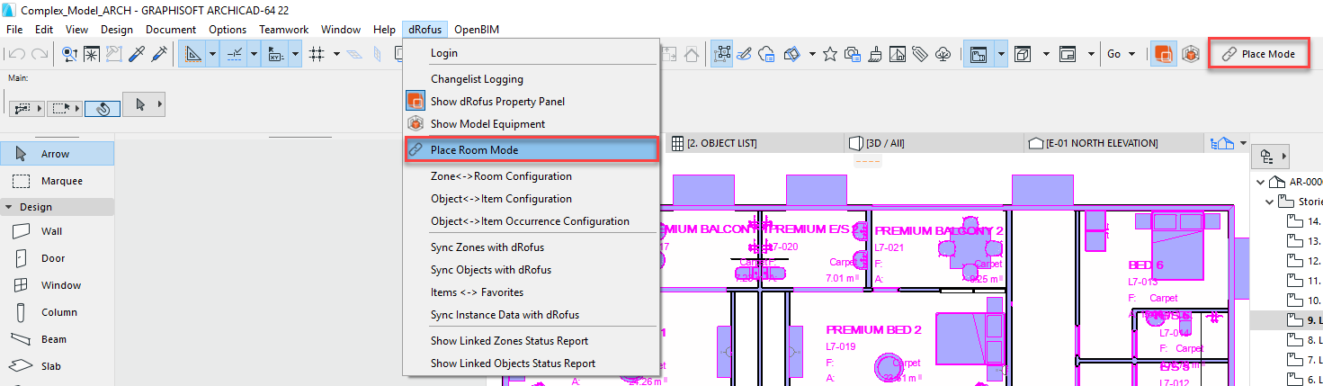Click the Undo arrow in the toolbar
The width and height of the screenshot is (1323, 386).
click(15, 54)
